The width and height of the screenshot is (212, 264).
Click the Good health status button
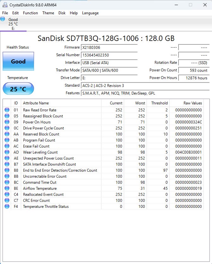coord(18,61)
